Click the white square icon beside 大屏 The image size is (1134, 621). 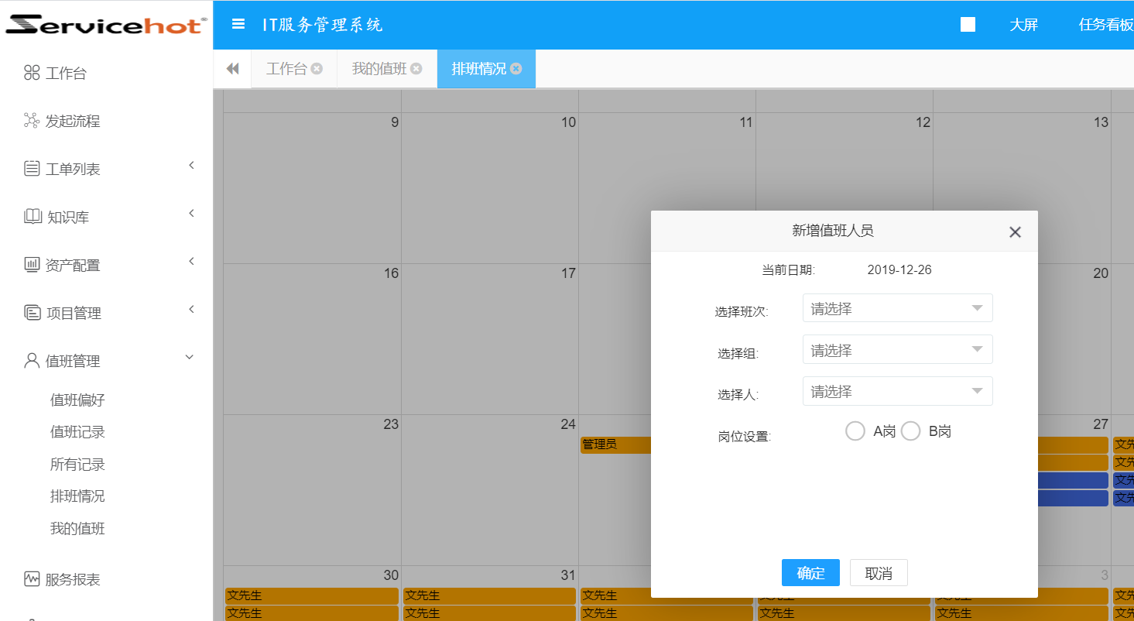[968, 25]
